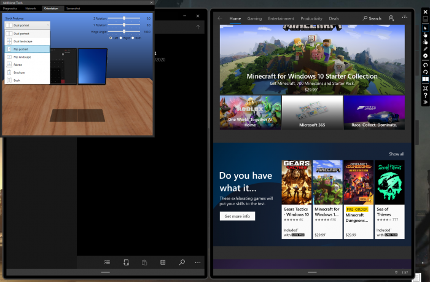Close the Additional Tools window
430x282 pixels.
(151, 2)
